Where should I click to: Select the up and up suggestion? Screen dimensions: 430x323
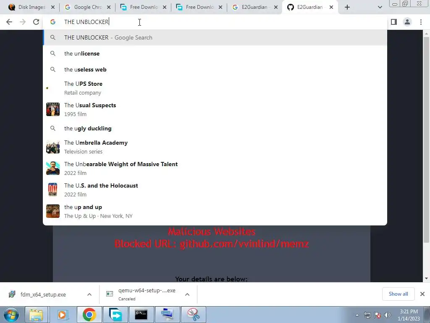(215, 211)
